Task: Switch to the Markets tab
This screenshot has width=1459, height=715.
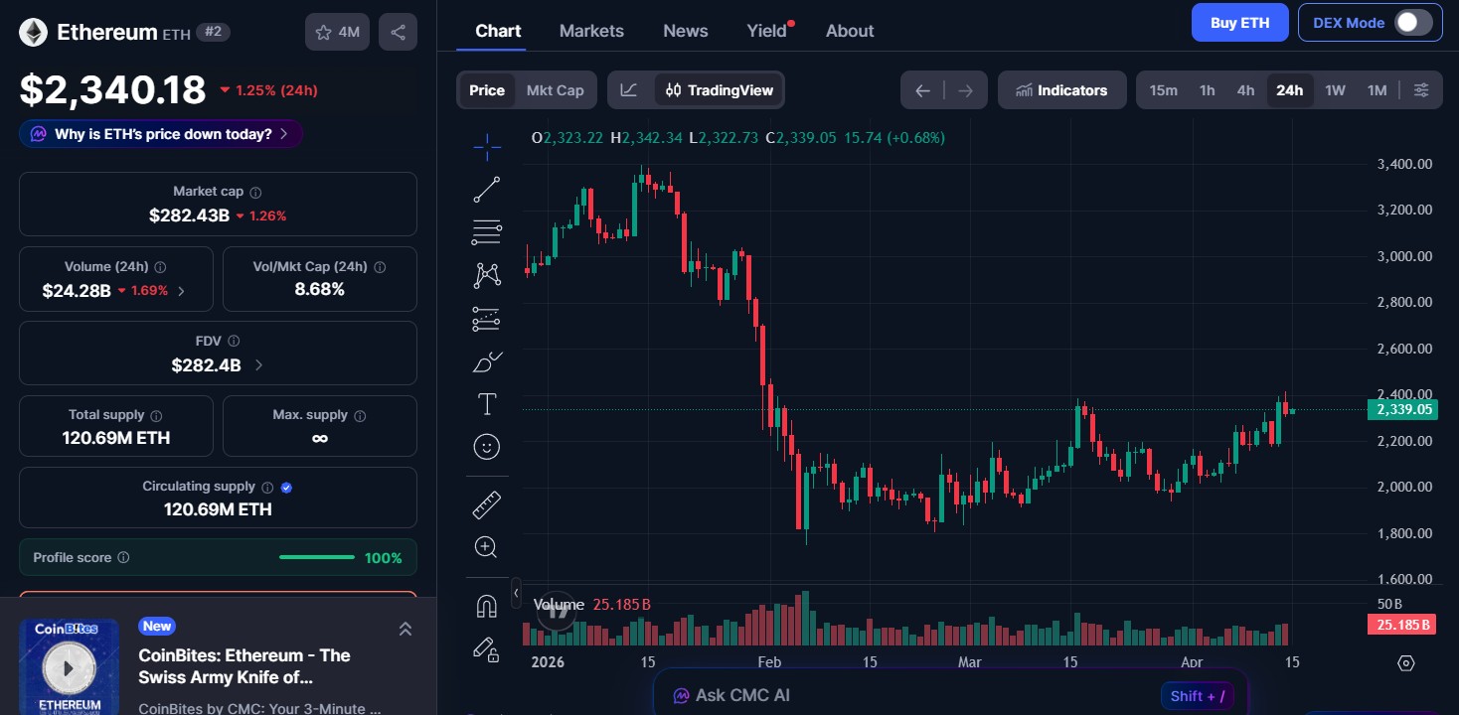Action: click(x=591, y=31)
